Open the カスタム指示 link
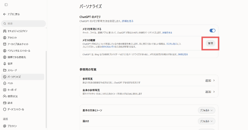Viewport: 248px width, 130px height. [x=172, y=44]
